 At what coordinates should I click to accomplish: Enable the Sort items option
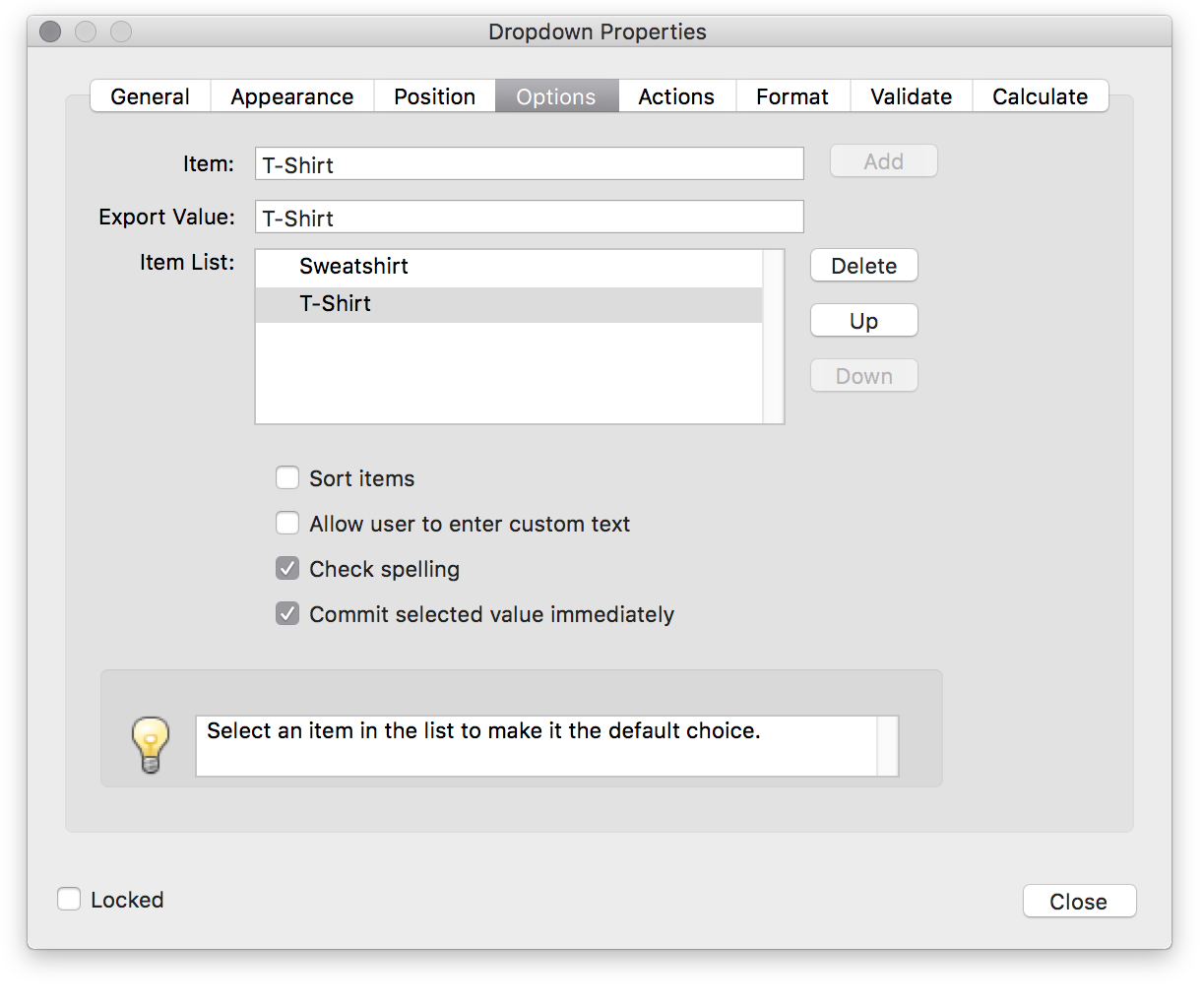pos(286,477)
